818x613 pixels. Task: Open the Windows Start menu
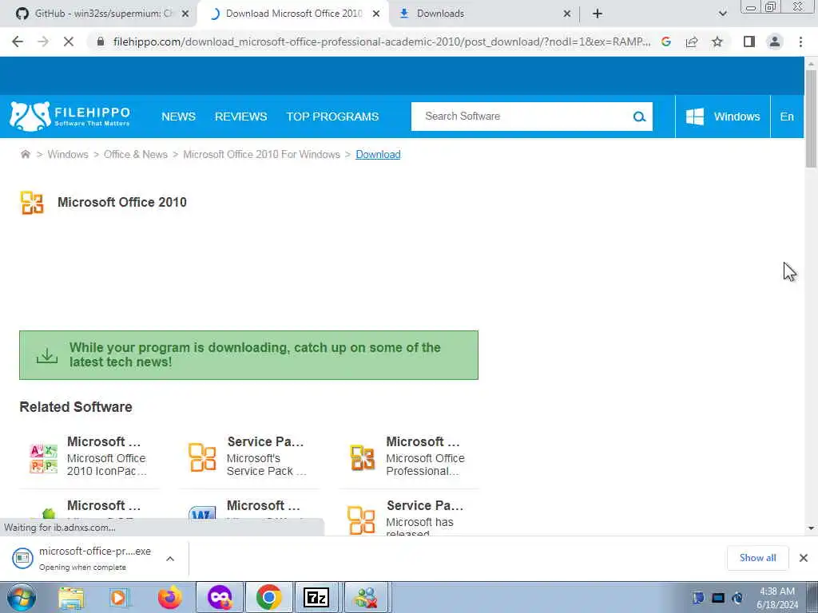point(22,597)
